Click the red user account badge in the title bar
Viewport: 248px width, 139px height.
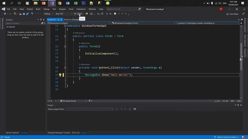point(221,9)
